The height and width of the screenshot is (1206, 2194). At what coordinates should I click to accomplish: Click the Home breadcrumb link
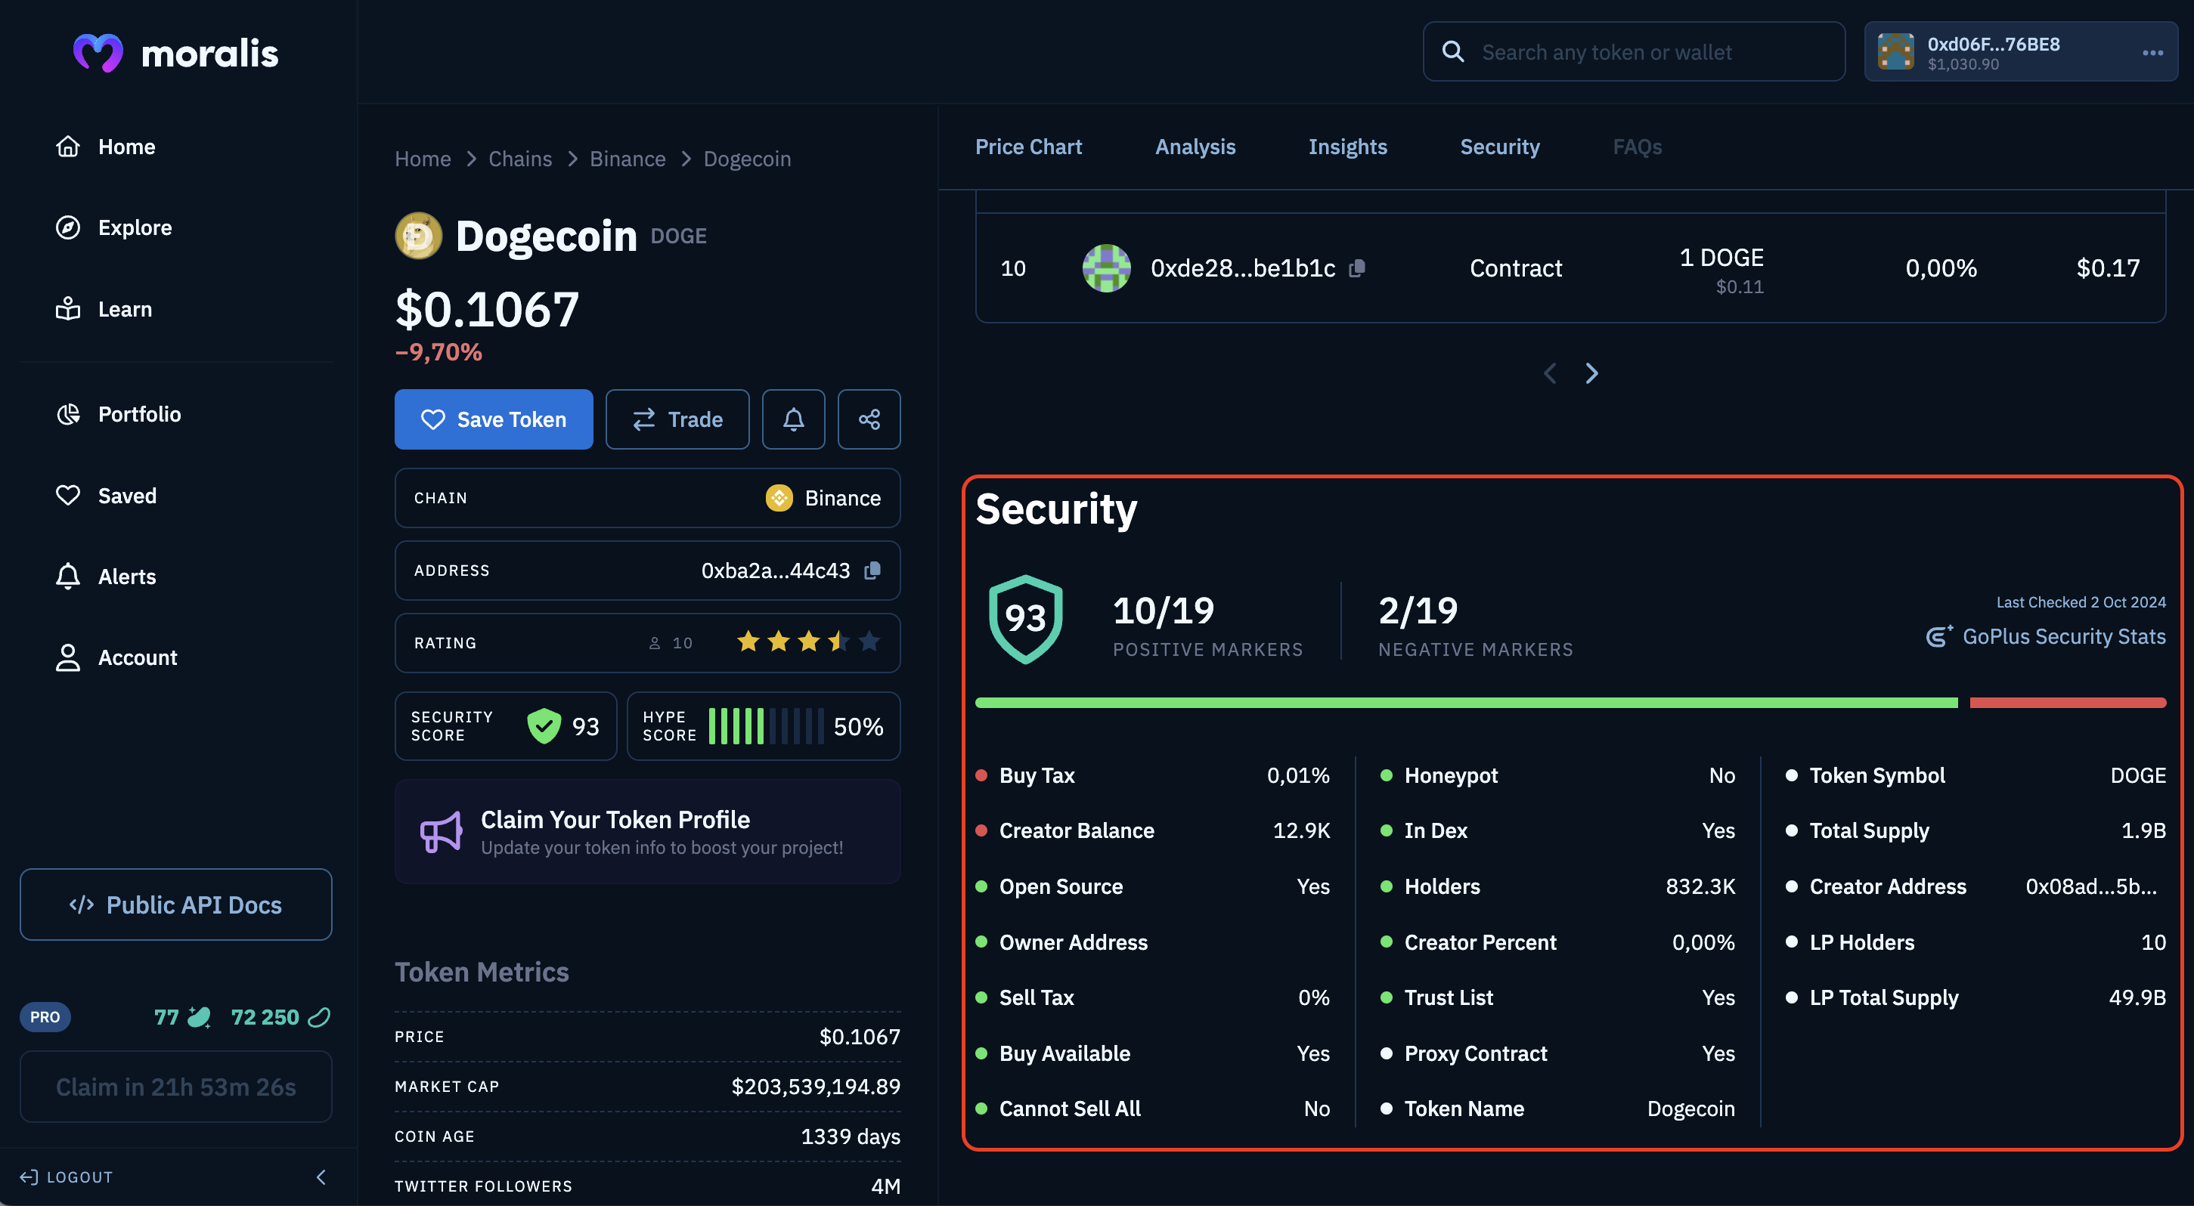(x=423, y=158)
